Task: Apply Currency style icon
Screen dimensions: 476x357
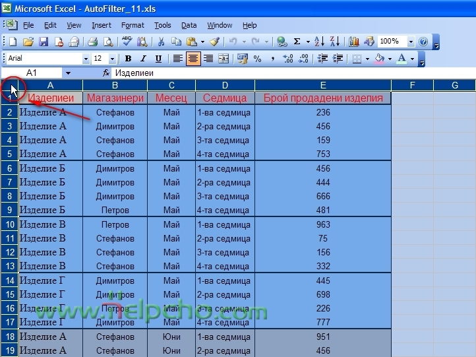Action: click(x=242, y=58)
